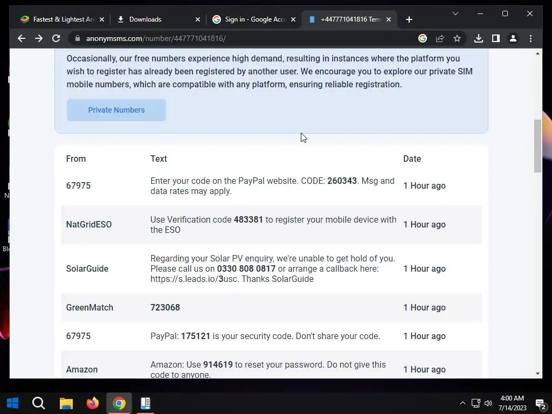The height and width of the screenshot is (414, 552).
Task: Open Chrome downloads toolbar icon
Action: [x=479, y=38]
